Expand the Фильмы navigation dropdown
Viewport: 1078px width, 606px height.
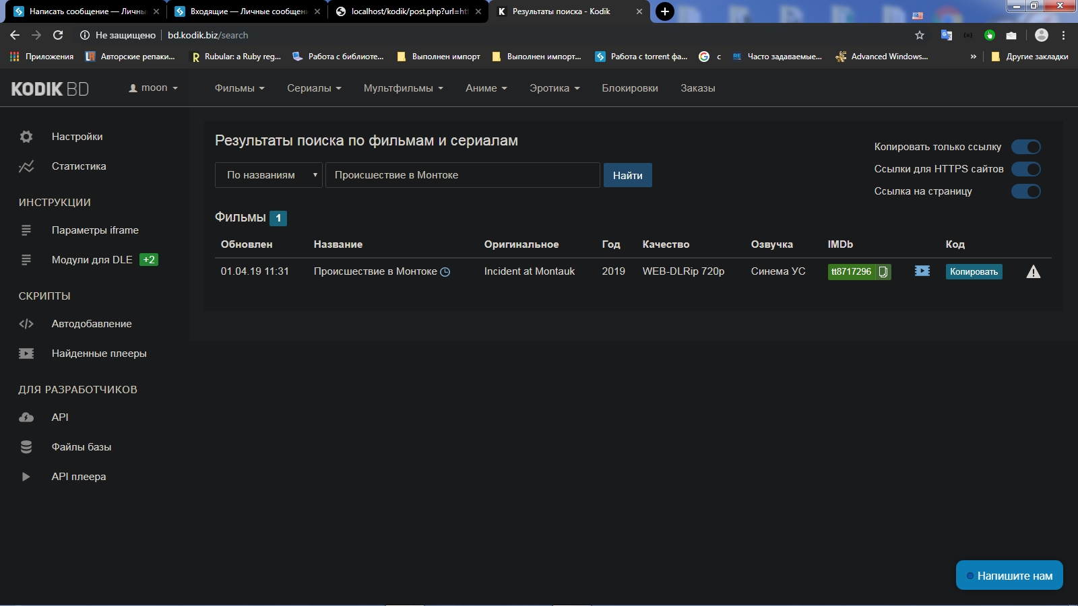click(239, 88)
